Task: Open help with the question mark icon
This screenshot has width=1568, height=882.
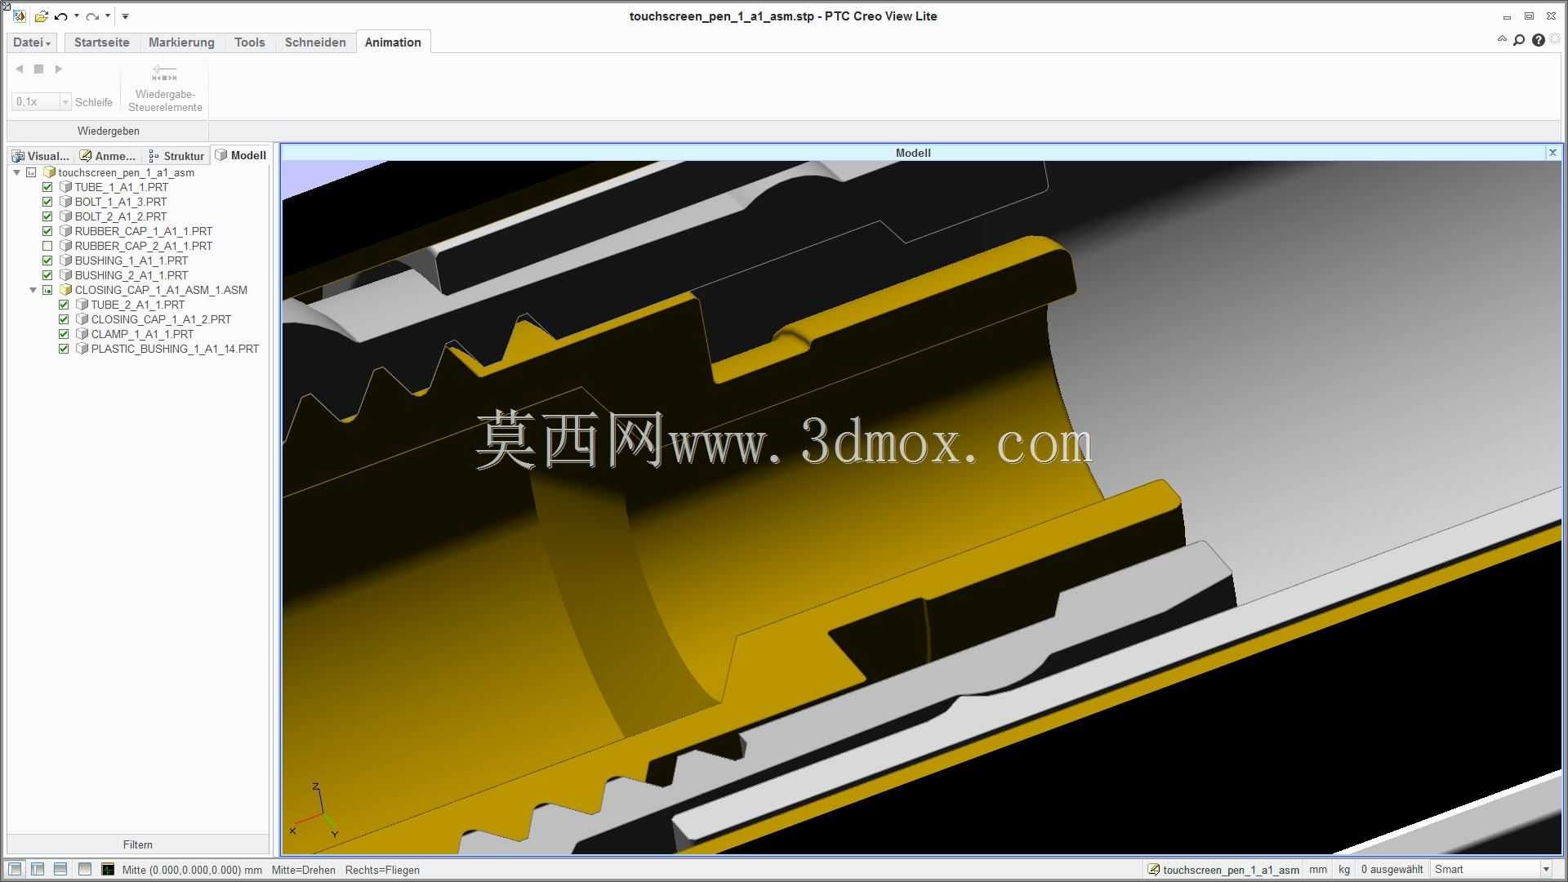Action: click(x=1539, y=40)
